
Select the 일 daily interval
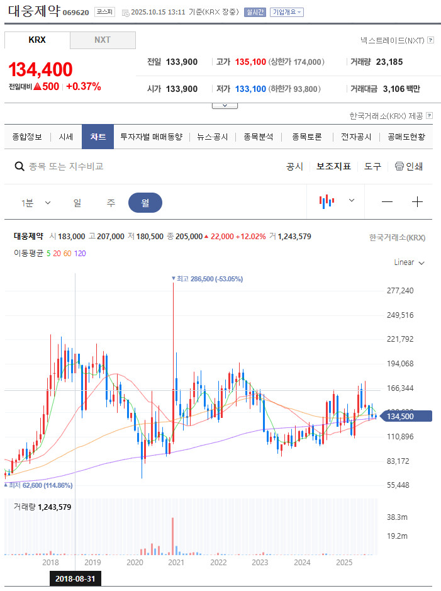[x=77, y=203]
